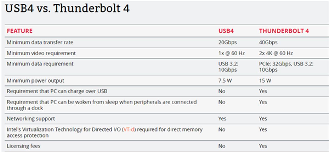This screenshot has height=152, width=329.
Task: Click 'Requirement that PC can charge over USB'
Action: point(59,91)
